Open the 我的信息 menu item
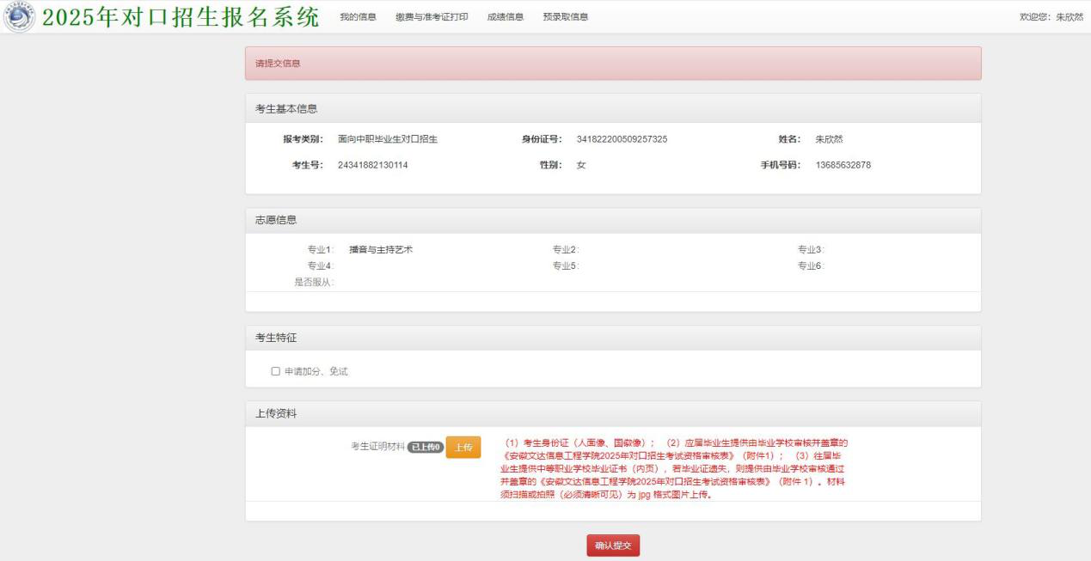1091x561 pixels. (358, 18)
